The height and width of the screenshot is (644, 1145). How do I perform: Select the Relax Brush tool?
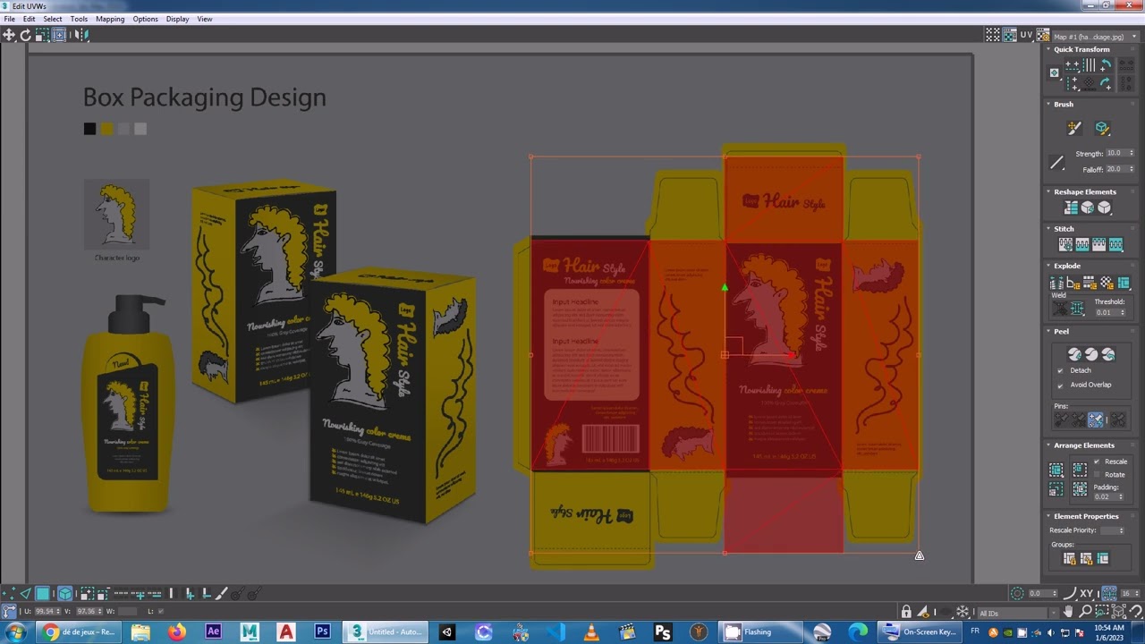pos(1102,129)
